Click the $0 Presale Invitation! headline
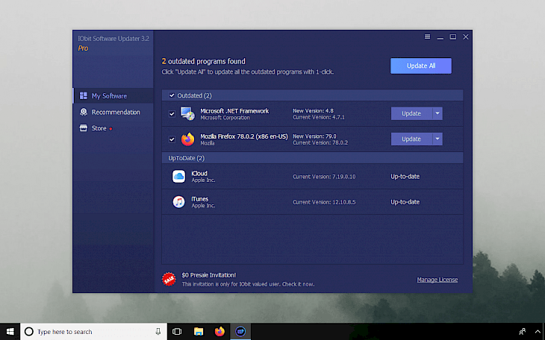Image resolution: width=545 pixels, height=340 pixels. pos(208,275)
